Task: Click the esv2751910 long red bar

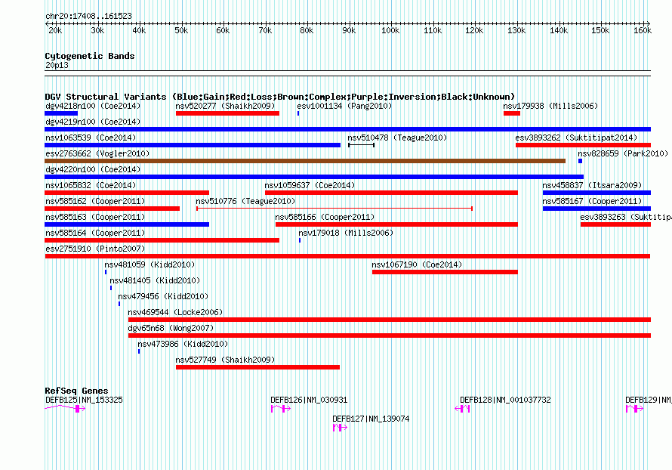Action: pyautogui.click(x=347, y=256)
